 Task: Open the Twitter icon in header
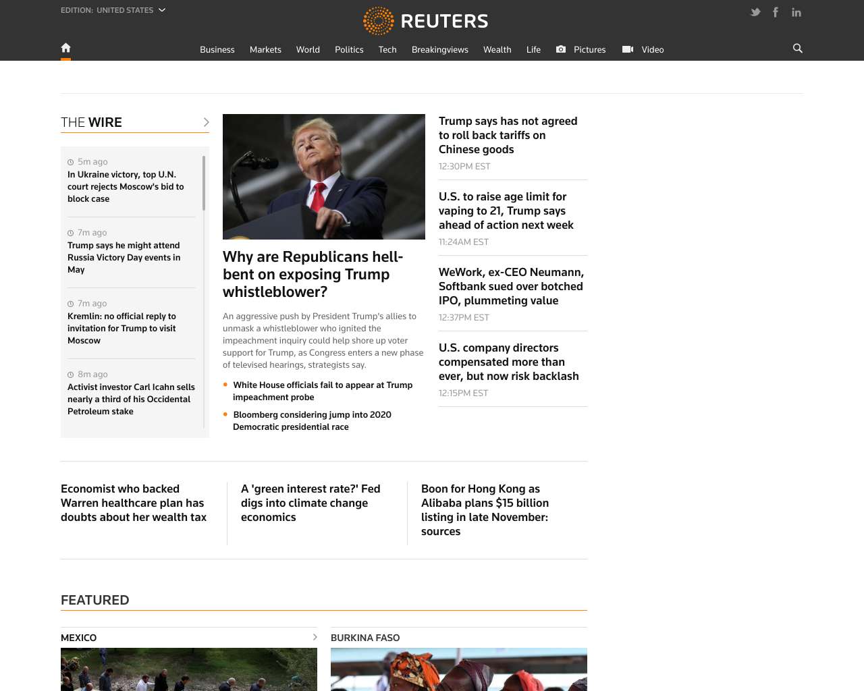tap(755, 12)
